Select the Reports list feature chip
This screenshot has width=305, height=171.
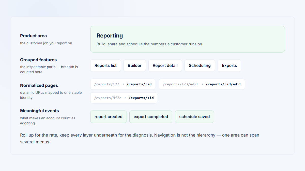105,66
